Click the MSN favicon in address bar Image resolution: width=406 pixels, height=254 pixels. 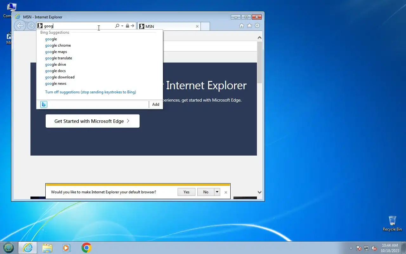click(x=40, y=26)
